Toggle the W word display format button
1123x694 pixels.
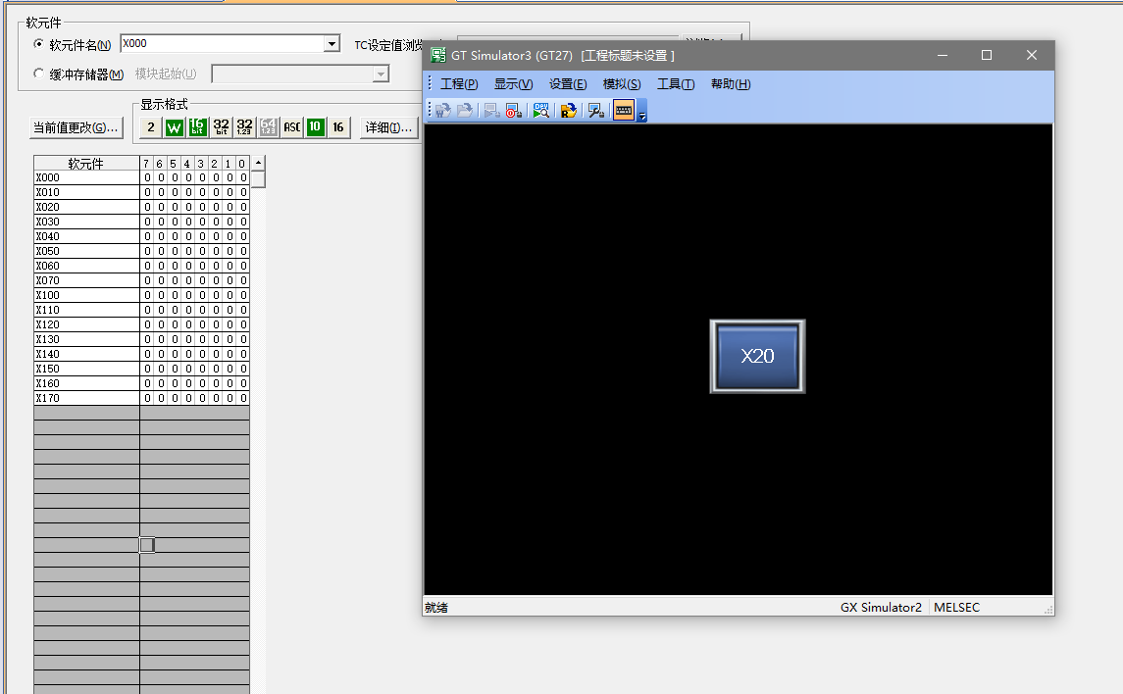coord(174,127)
